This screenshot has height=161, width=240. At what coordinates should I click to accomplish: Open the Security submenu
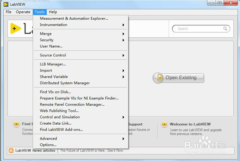pos(80,40)
